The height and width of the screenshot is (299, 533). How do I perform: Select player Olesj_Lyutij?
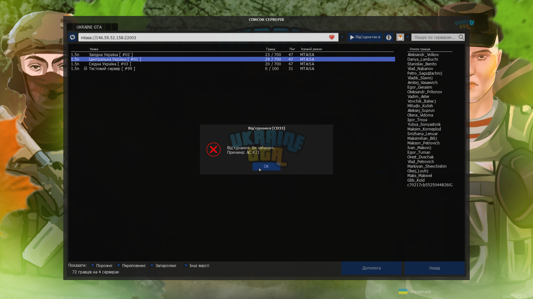tap(418, 171)
